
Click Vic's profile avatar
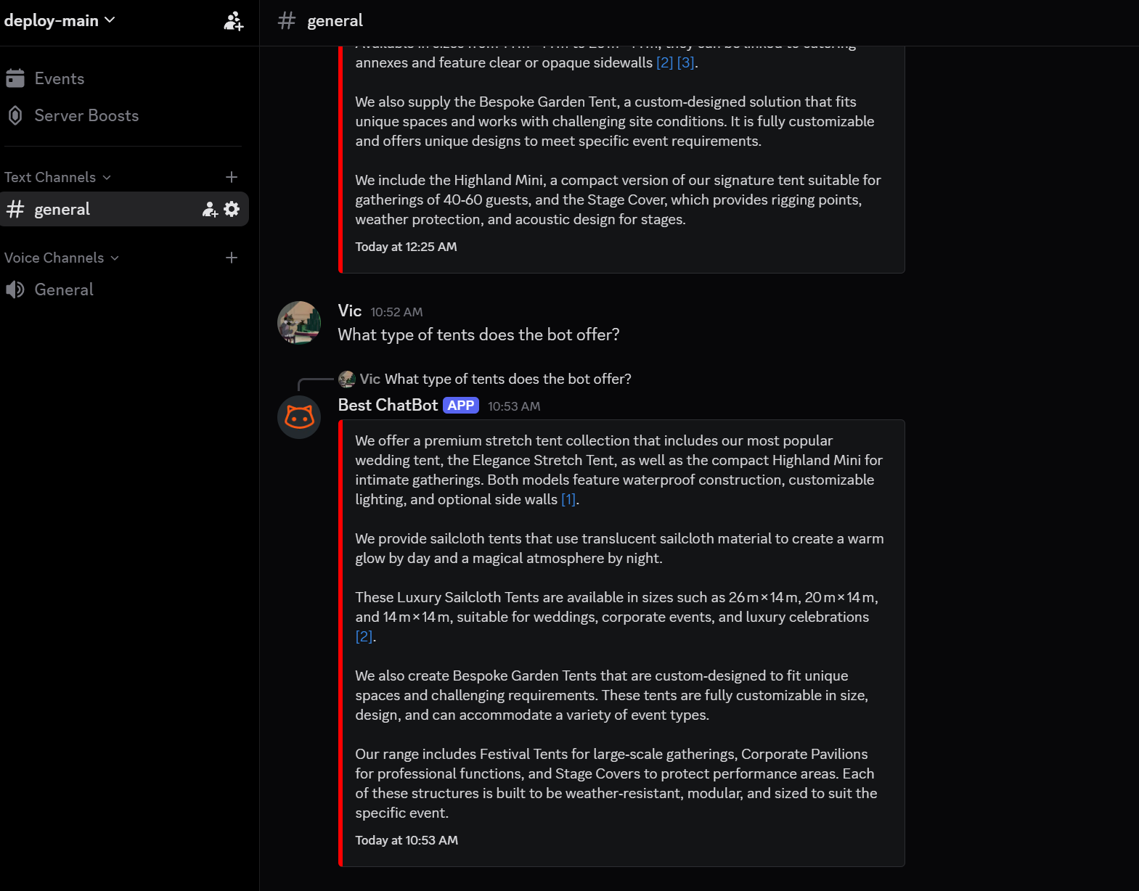(298, 323)
